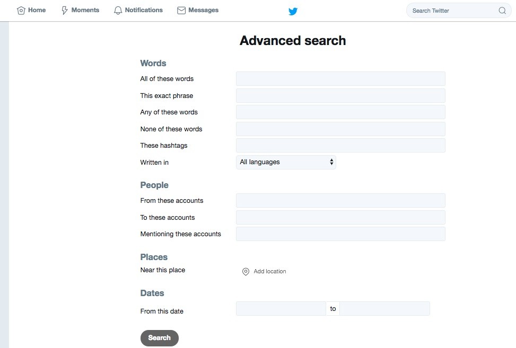The image size is (516, 348).
Task: Click the language selector stepper arrows
Action: [331, 162]
